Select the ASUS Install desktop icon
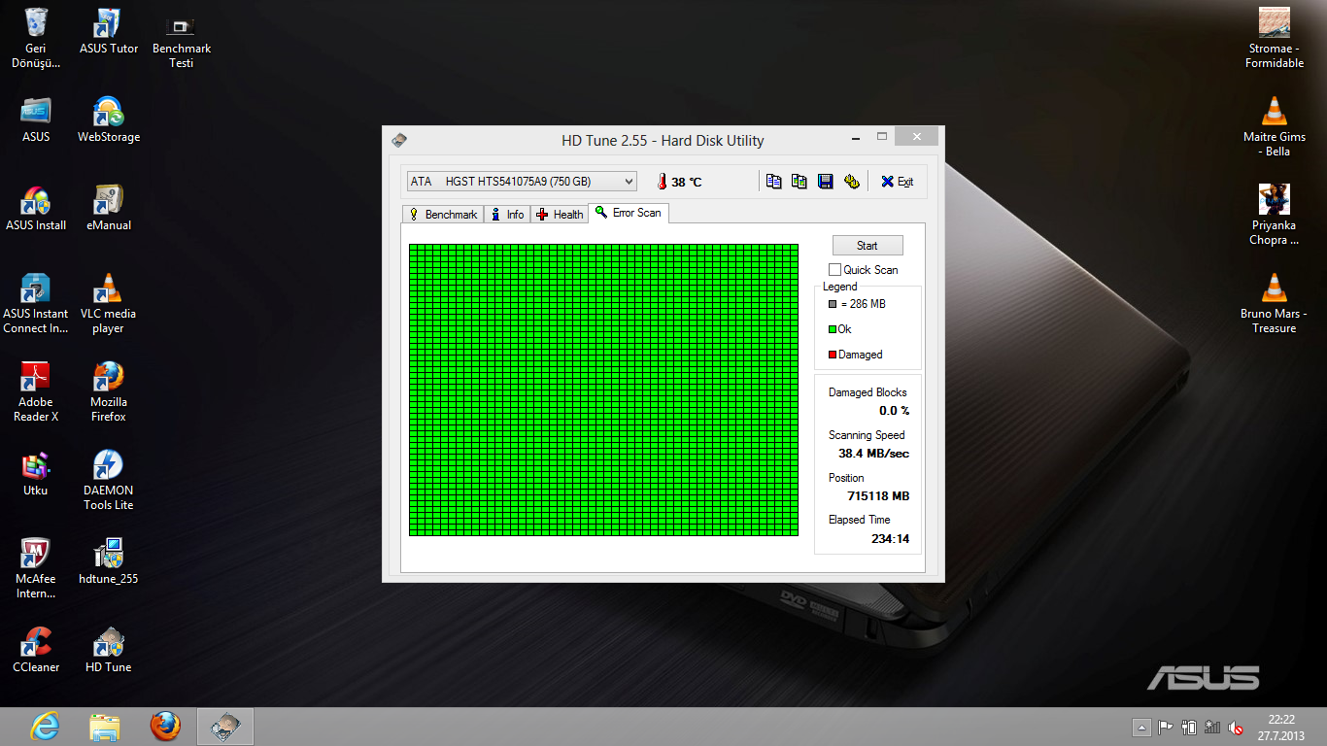Screen dimensions: 1327x746 click(36, 208)
